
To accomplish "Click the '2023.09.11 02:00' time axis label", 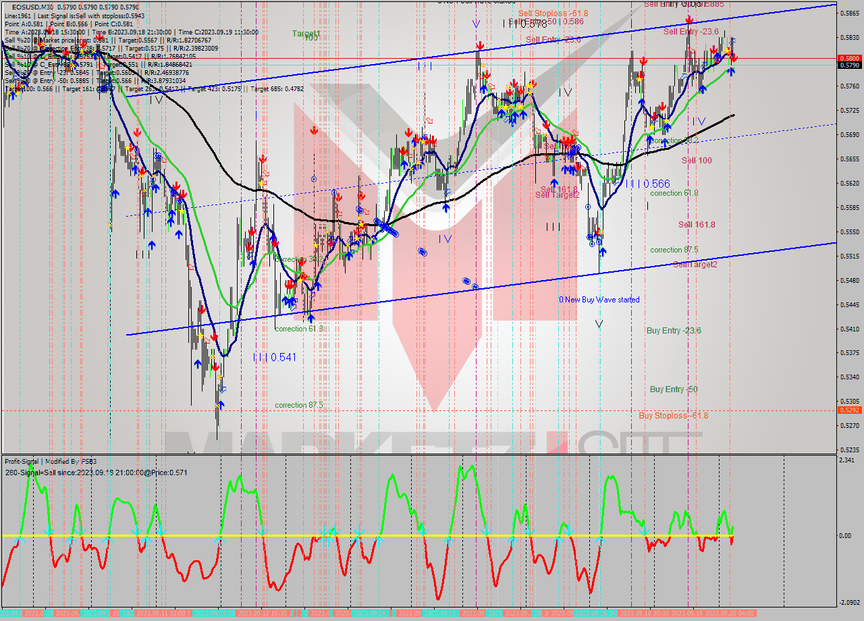I will click(x=162, y=613).
